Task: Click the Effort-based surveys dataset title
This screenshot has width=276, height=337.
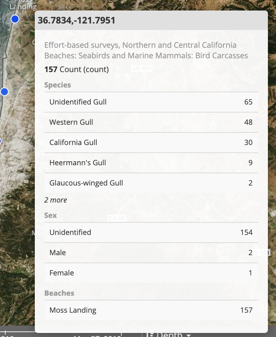Action: pyautogui.click(x=146, y=50)
